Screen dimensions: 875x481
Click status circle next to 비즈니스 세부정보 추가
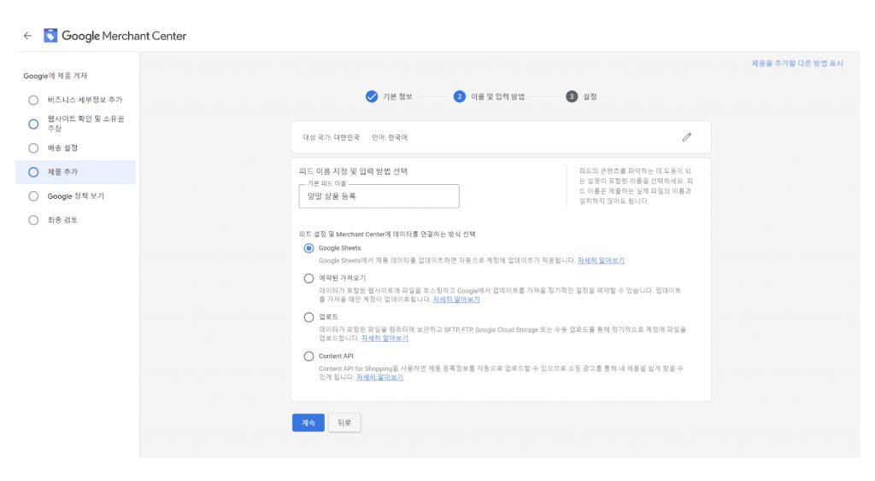(33, 101)
